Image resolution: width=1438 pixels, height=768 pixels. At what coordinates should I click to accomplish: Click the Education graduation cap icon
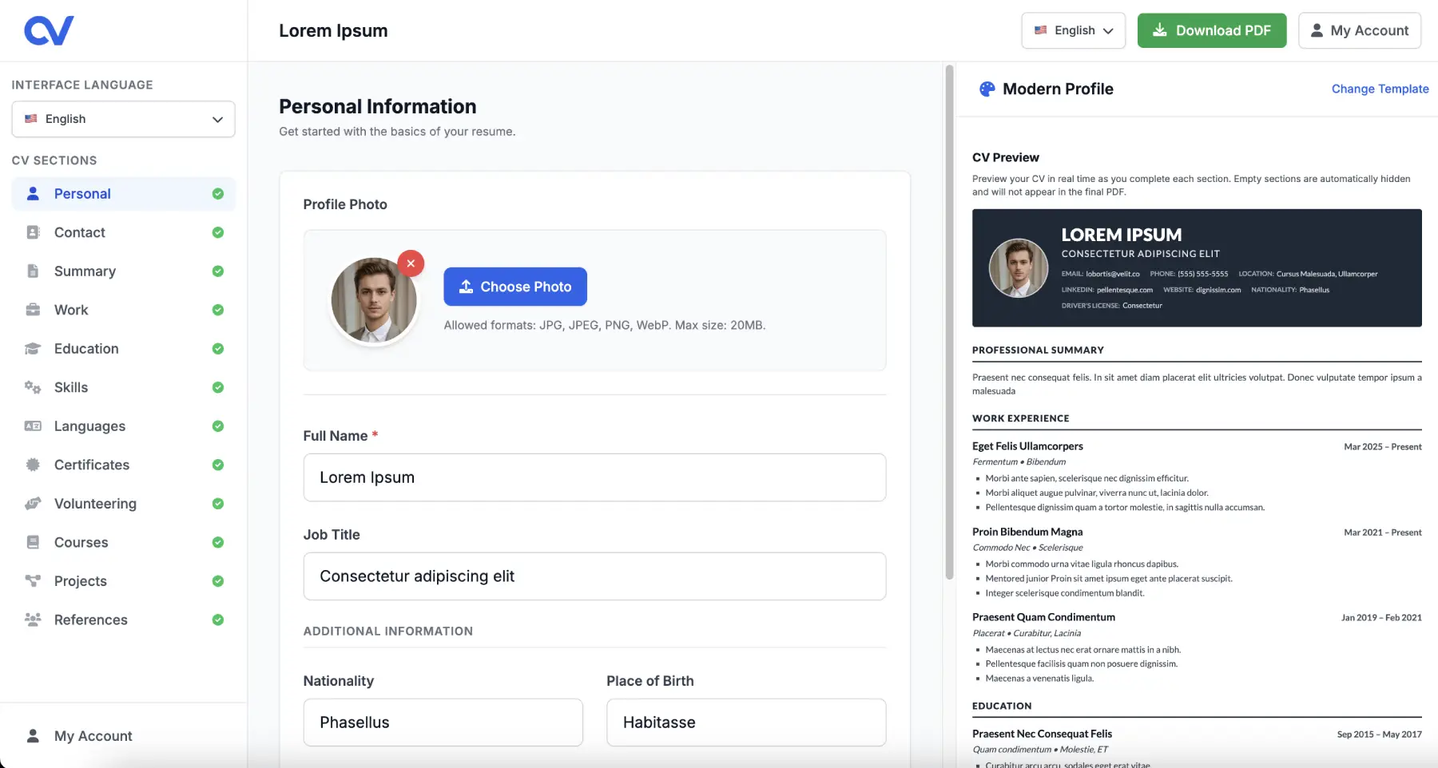32,349
